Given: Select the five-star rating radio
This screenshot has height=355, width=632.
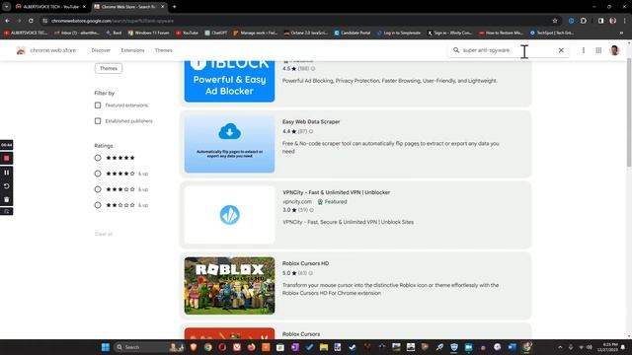Looking at the screenshot, I should 98,158.
